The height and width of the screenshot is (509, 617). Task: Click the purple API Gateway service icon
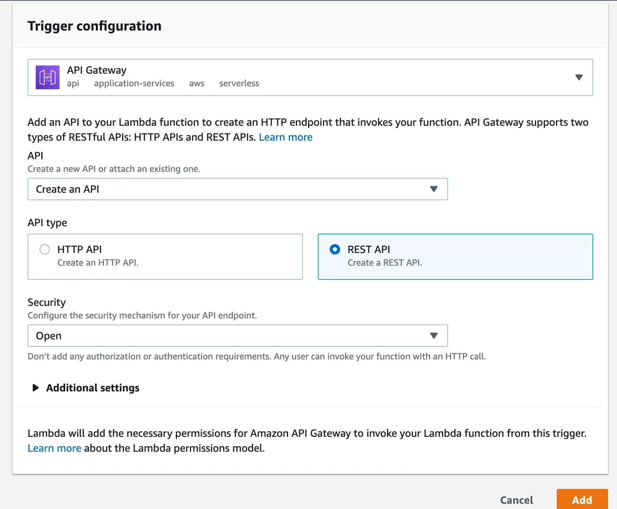47,77
